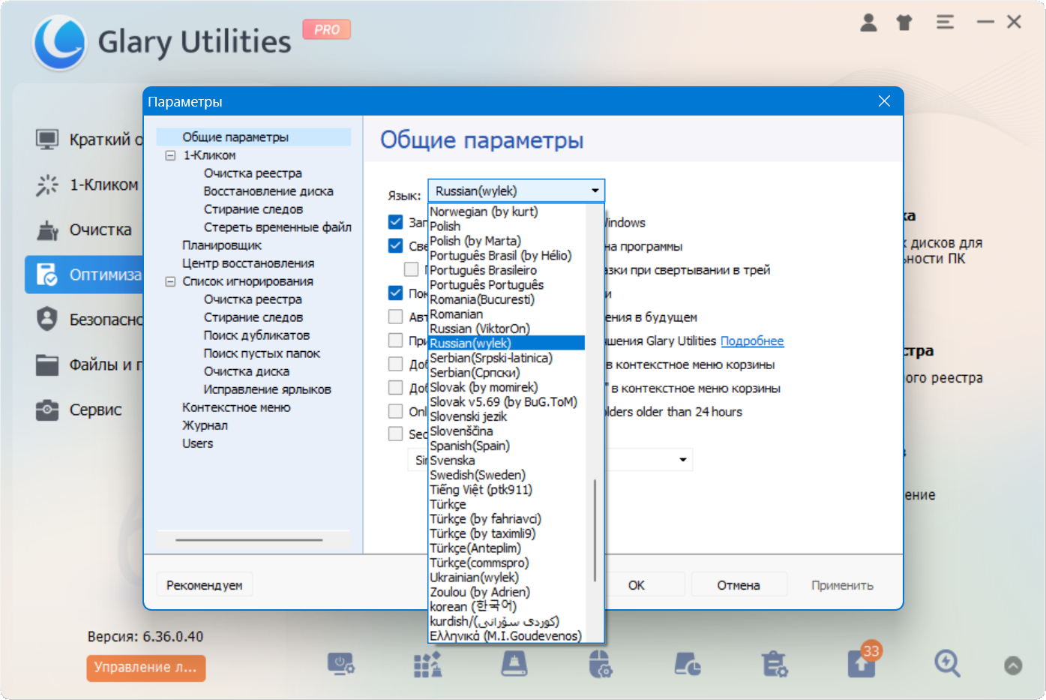This screenshot has height=700, width=1046.
Task: Toggle the second checked checkbox in settings
Action: 395,245
